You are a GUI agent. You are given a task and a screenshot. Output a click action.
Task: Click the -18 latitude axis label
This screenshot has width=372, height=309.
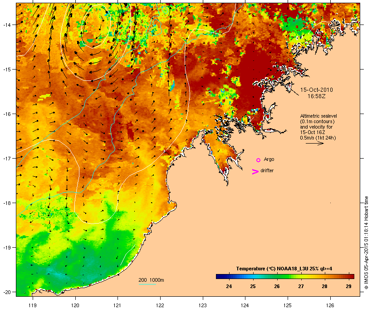click(6, 203)
